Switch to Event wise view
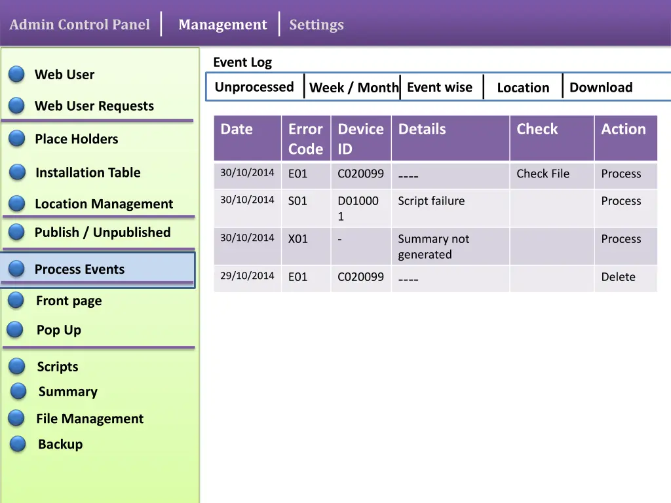The height and width of the screenshot is (503, 671). (x=439, y=87)
